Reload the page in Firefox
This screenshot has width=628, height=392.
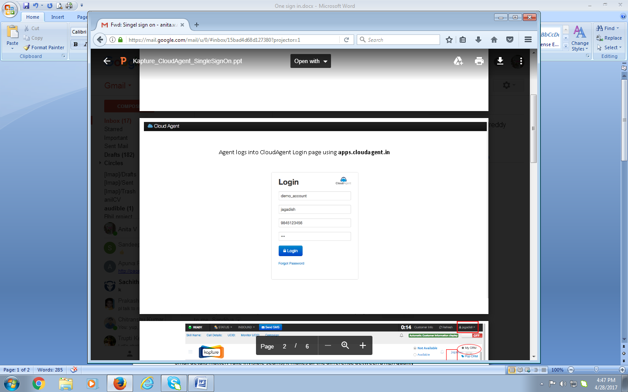coord(346,40)
